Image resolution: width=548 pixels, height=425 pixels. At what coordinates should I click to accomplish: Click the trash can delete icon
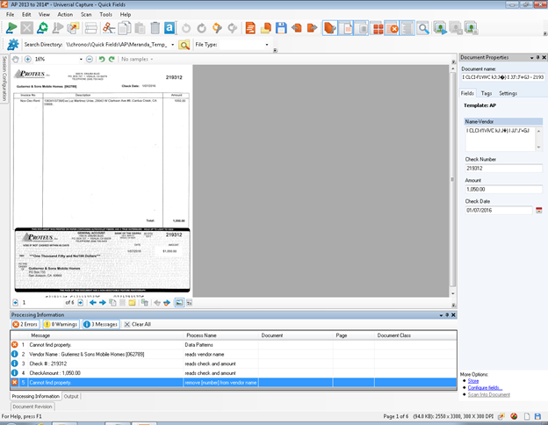155,28
